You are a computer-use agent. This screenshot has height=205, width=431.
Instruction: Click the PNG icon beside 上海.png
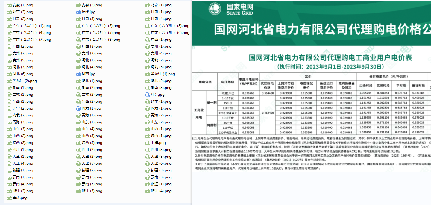148,143
